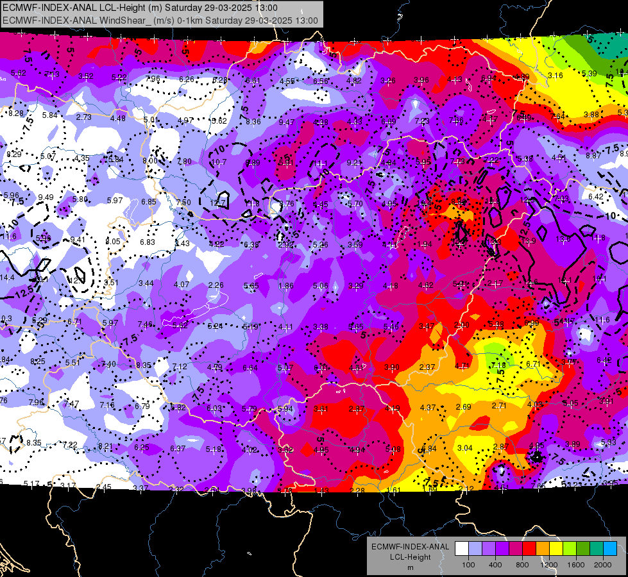Click the map value 14.4
628x577 pixels.
[x=7, y=277]
